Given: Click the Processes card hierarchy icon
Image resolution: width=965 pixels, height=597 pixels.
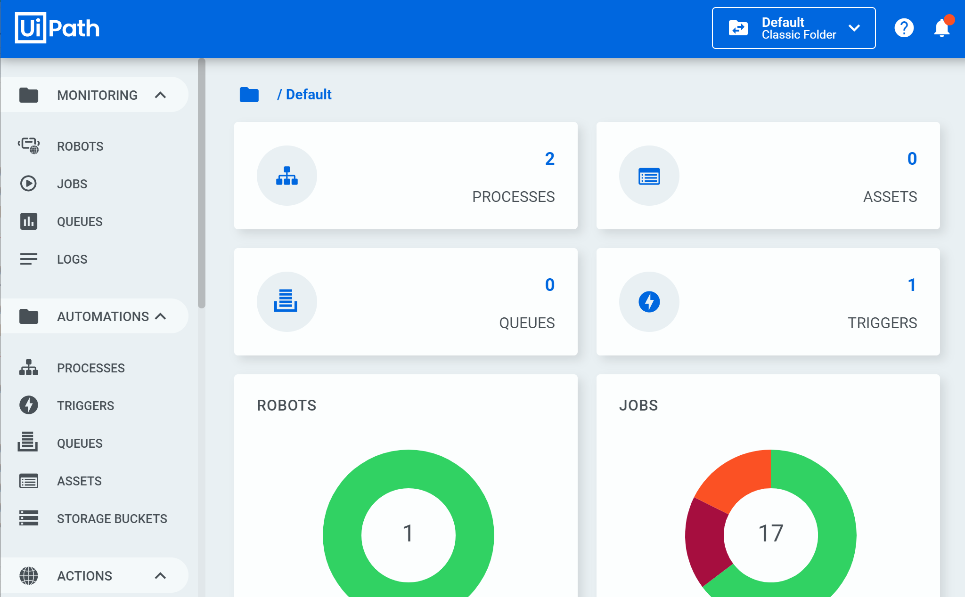Looking at the screenshot, I should 286,176.
